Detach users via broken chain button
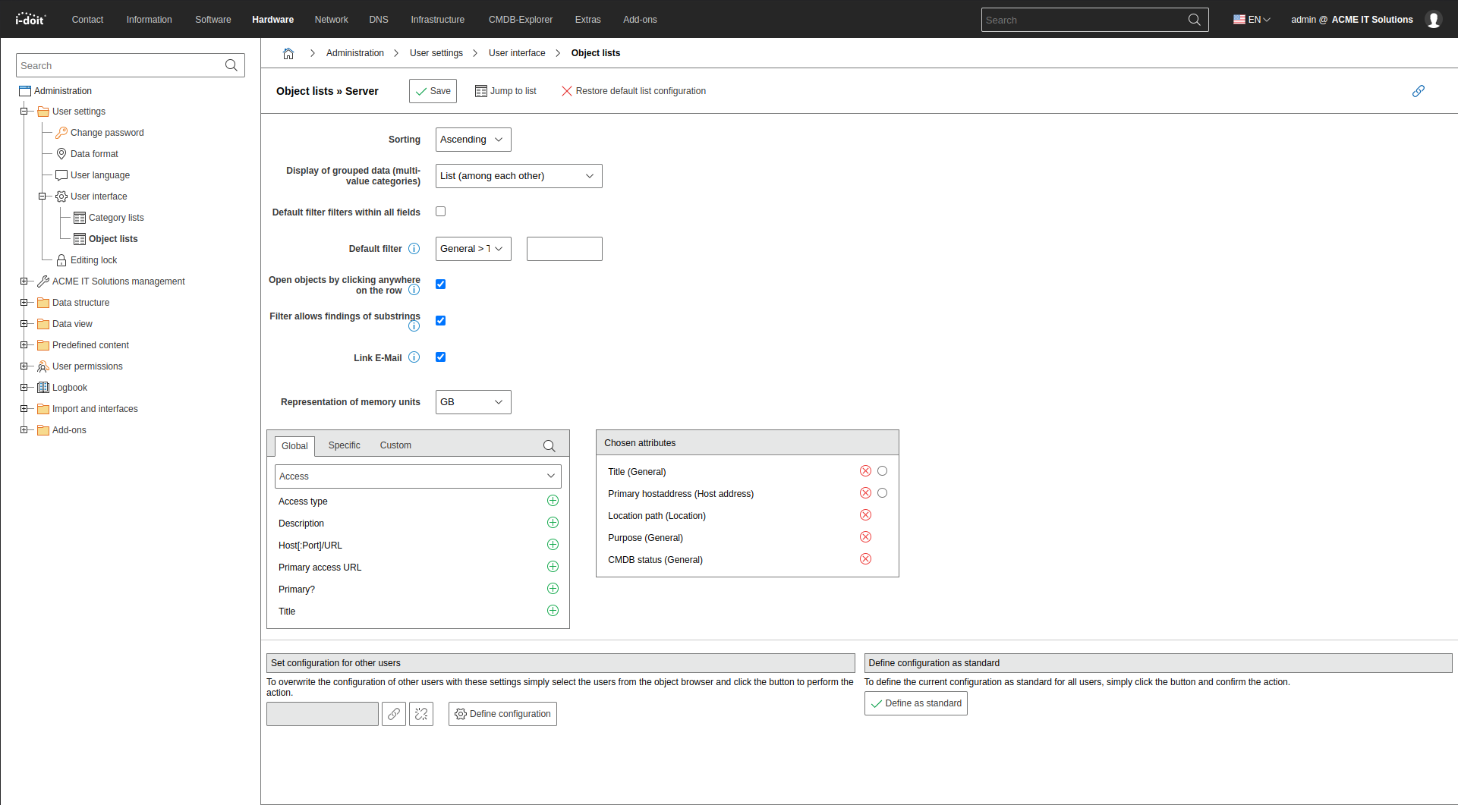Viewport: 1458px width, 805px height. [x=421, y=714]
